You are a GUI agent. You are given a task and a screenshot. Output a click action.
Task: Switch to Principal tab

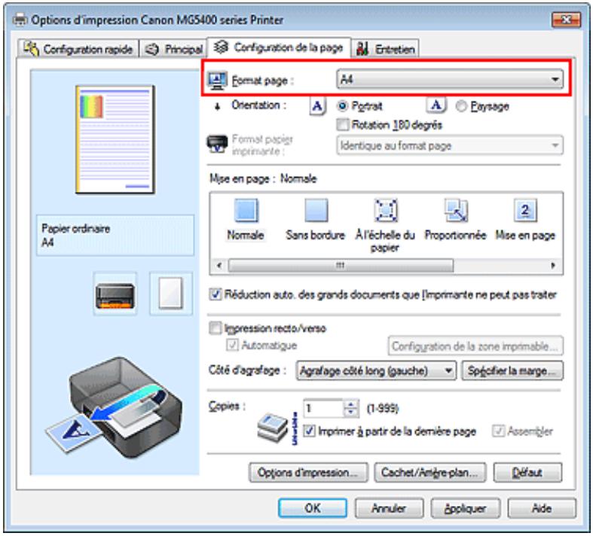(173, 49)
